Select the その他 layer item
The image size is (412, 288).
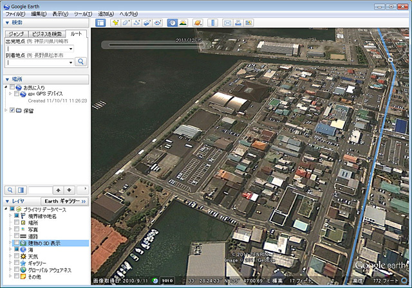tap(34, 276)
